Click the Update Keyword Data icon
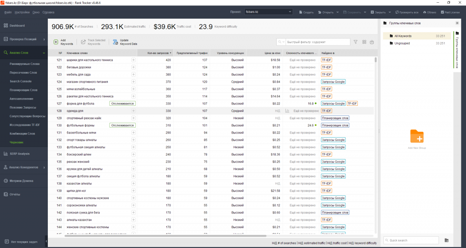Image resolution: width=466 pixels, height=248 pixels. (115, 42)
